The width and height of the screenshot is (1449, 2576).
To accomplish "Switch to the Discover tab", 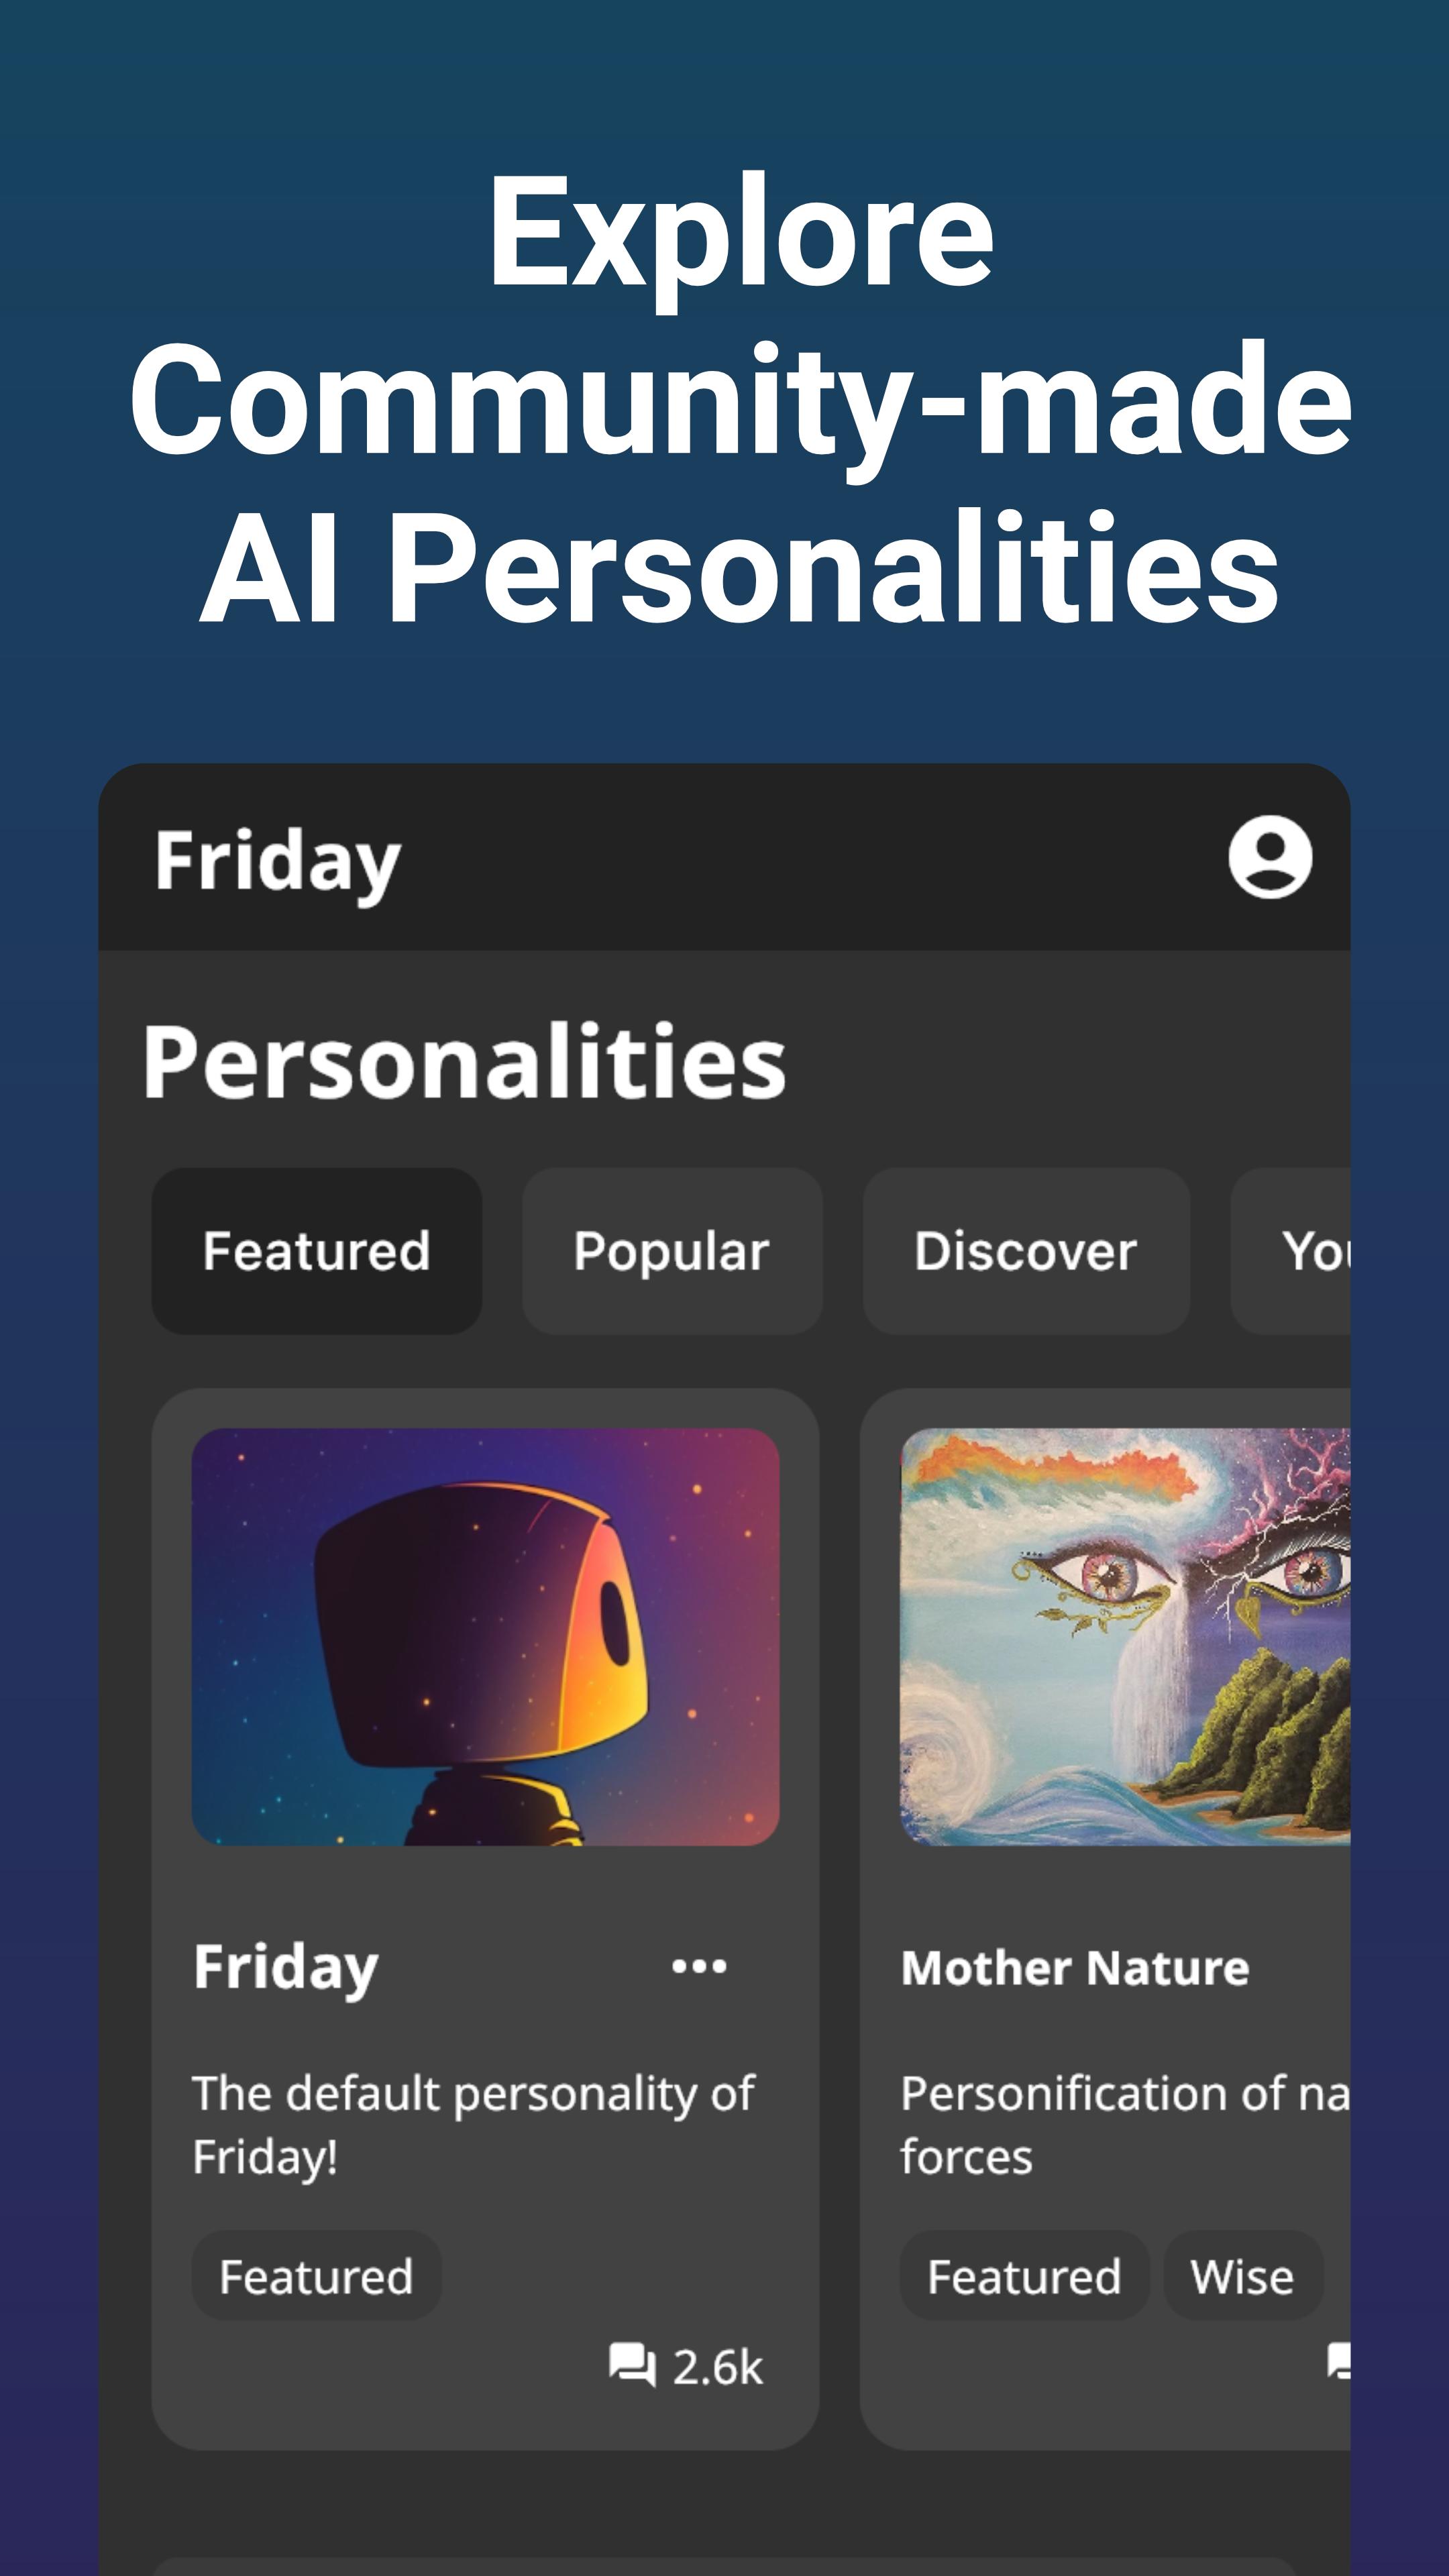I will pyautogui.click(x=1026, y=1251).
